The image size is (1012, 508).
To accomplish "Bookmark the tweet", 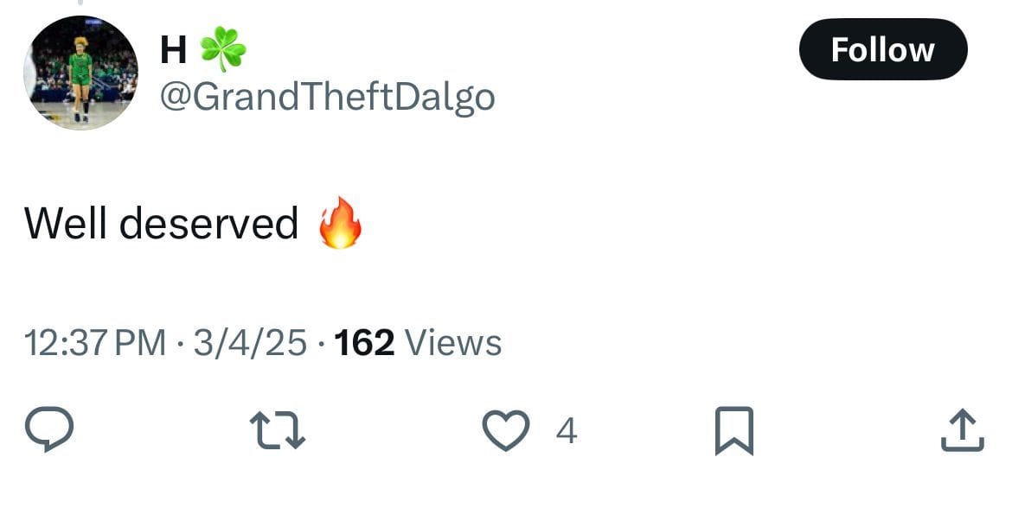I will pos(734,431).
